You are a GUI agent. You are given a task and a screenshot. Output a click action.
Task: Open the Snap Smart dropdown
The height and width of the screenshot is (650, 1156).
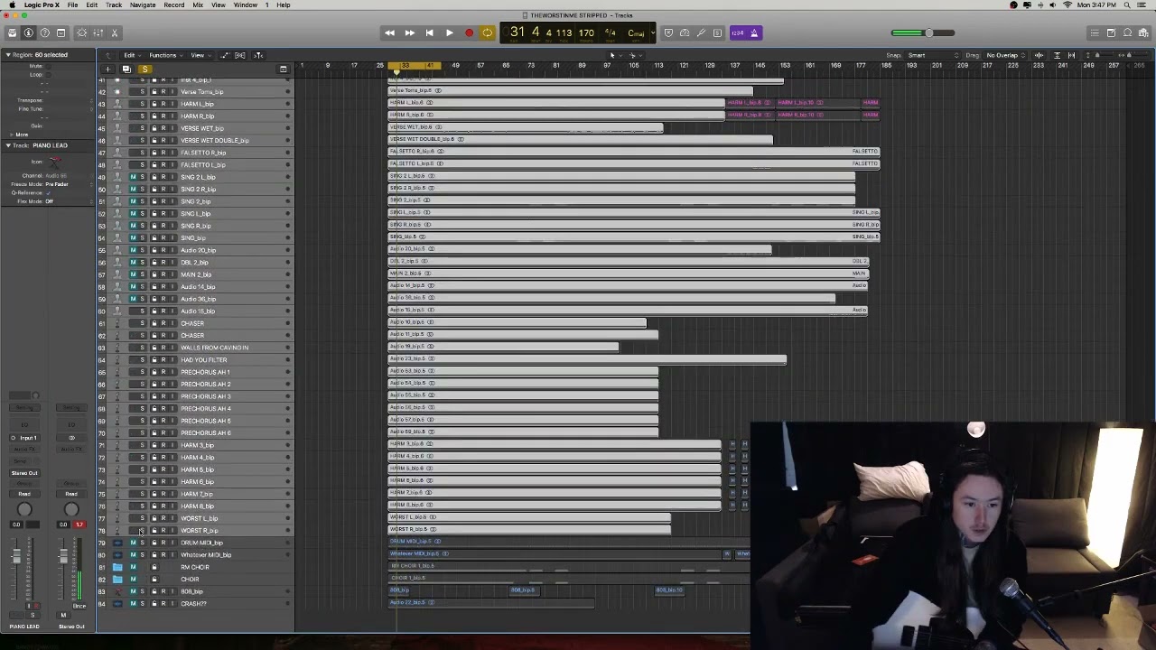coord(934,55)
